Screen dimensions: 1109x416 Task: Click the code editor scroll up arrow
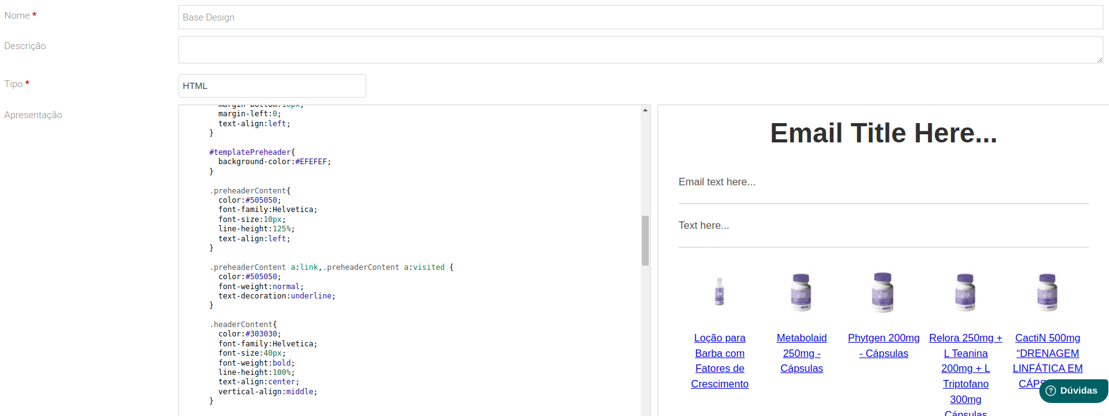click(x=645, y=110)
